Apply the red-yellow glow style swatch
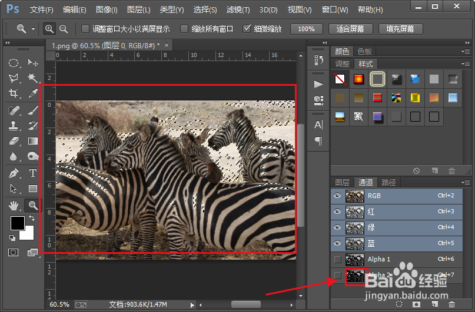Screen dimensions: 475x312 click(x=358, y=79)
